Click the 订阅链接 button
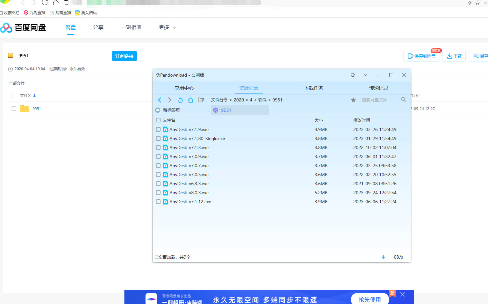 coord(124,56)
